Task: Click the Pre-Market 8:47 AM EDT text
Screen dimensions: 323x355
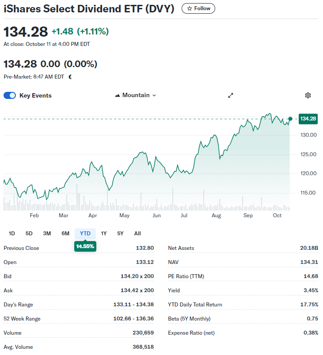Action: [x=34, y=77]
